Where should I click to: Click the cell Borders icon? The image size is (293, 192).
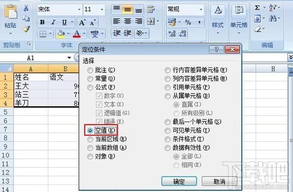(43, 34)
